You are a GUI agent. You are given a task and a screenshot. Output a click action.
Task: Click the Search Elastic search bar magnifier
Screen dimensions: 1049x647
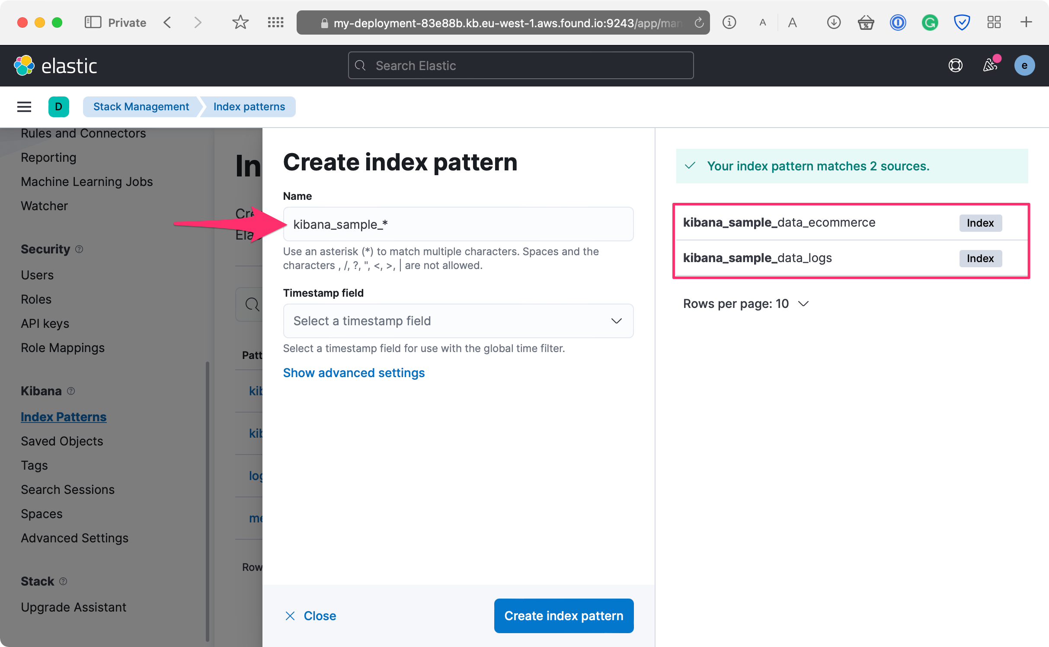(x=361, y=65)
